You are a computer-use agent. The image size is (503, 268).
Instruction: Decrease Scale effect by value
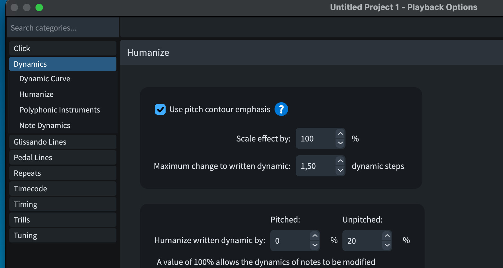[x=341, y=143]
